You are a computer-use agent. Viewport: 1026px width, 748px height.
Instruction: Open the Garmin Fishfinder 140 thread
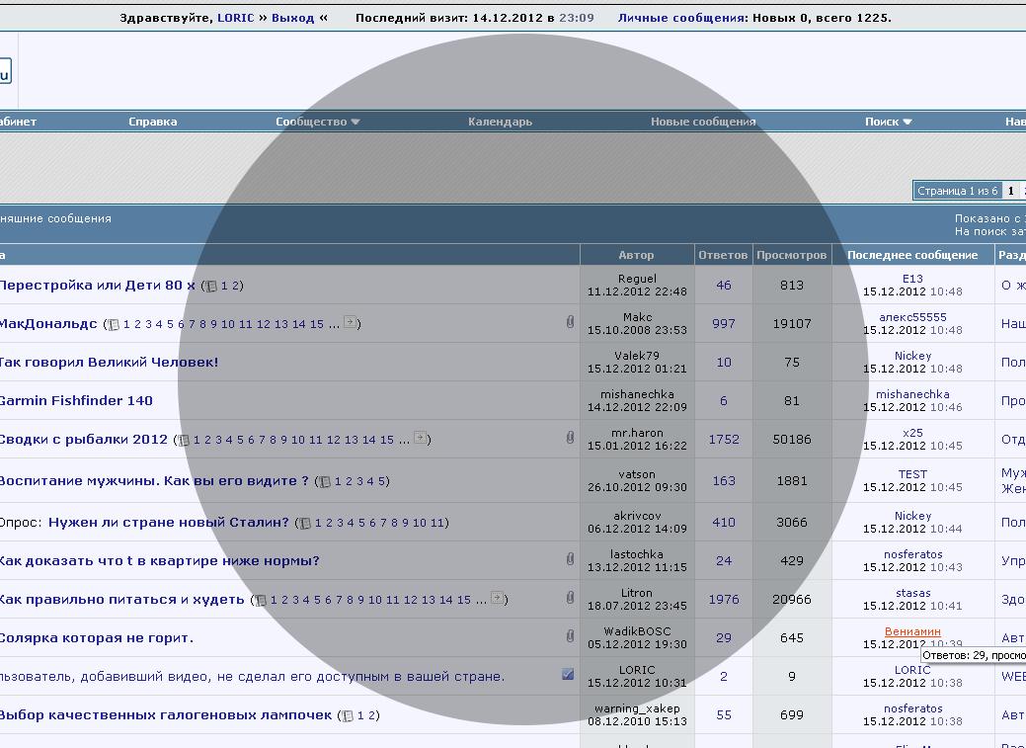tap(75, 400)
